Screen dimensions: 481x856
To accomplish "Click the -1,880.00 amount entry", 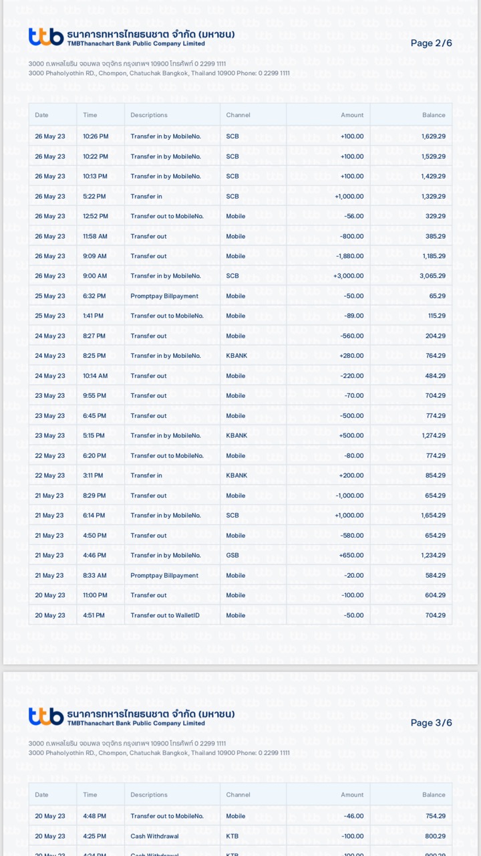I will pyautogui.click(x=349, y=256).
